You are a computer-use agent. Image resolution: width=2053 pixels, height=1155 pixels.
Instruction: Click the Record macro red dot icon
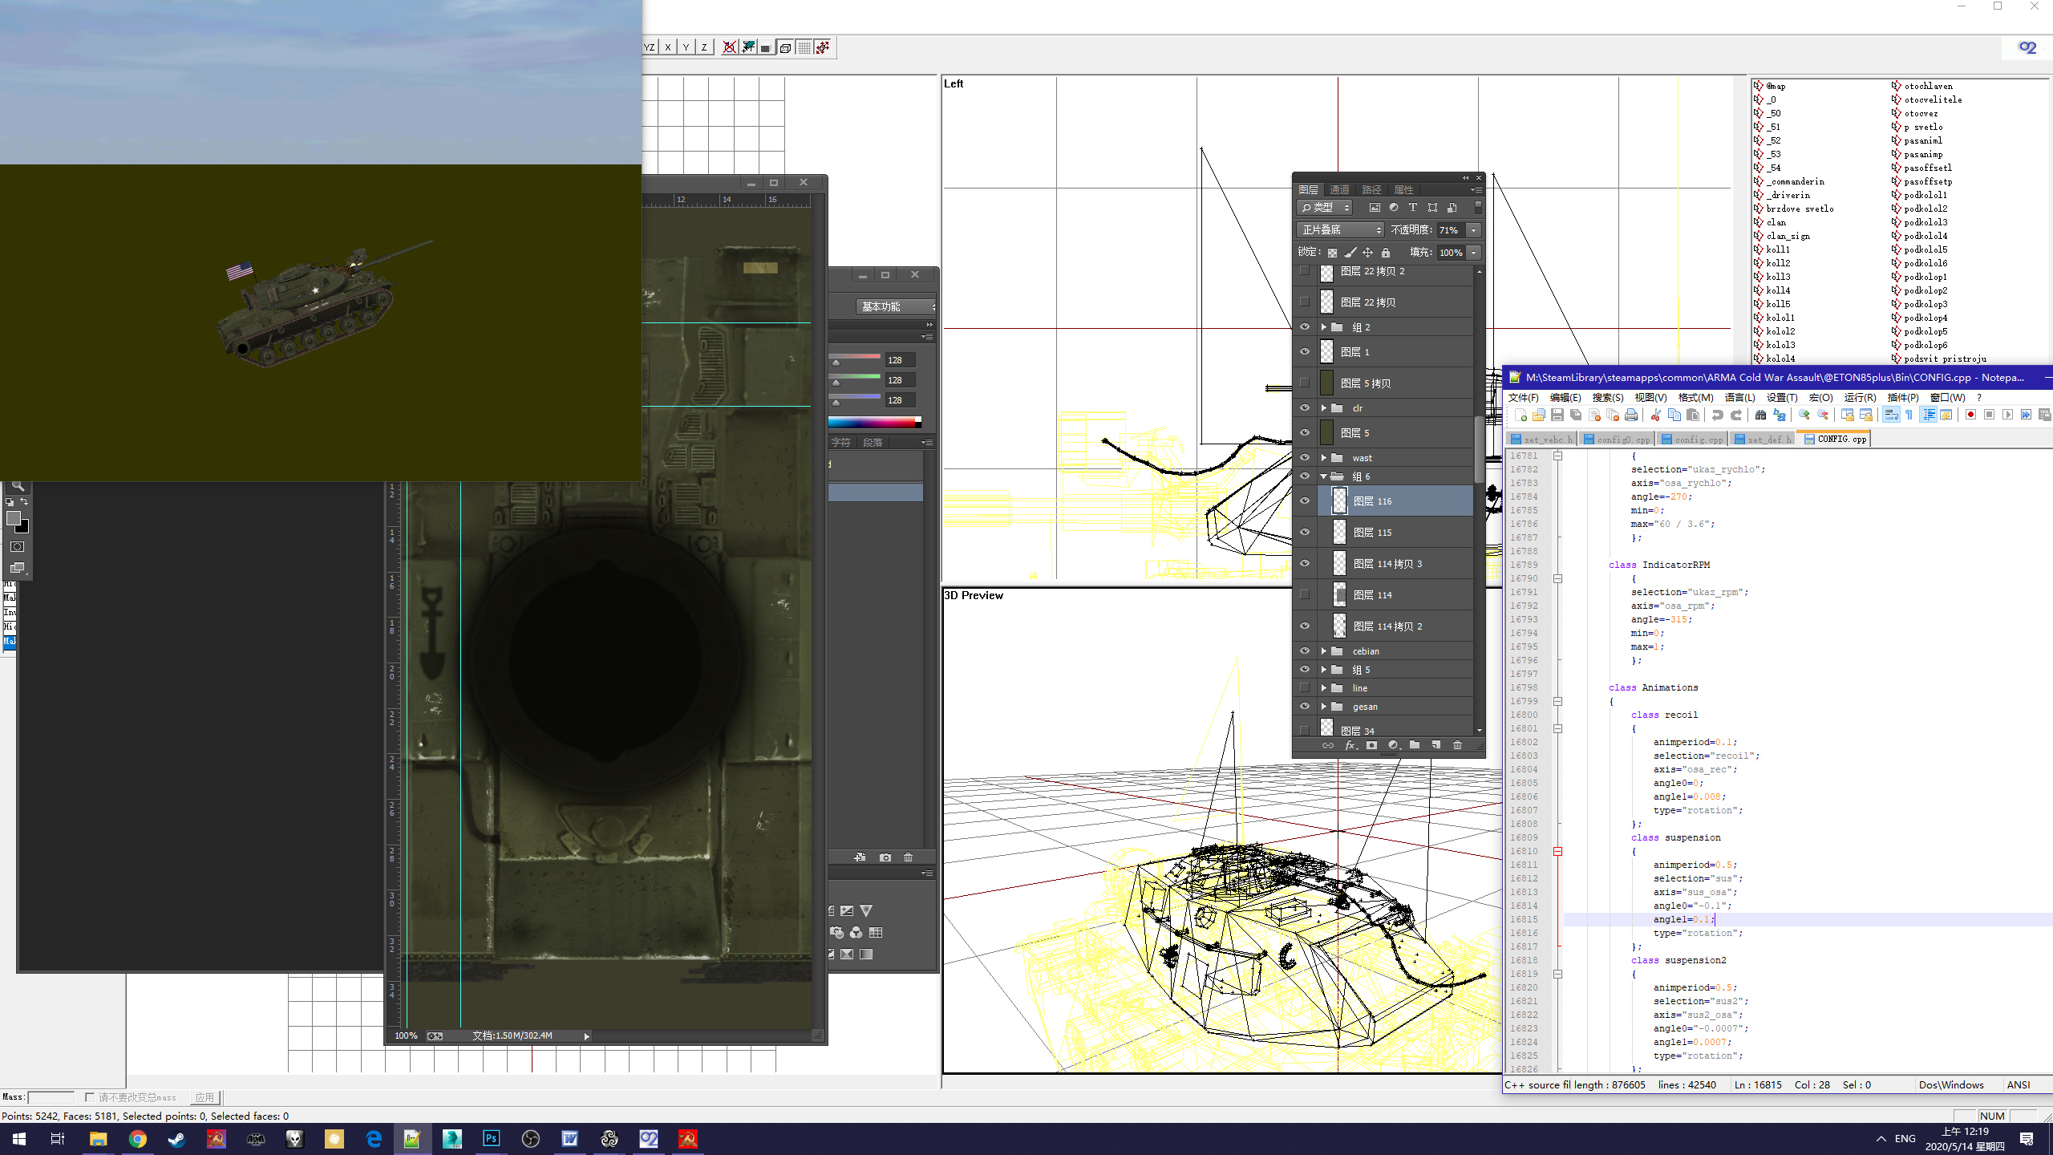click(x=1970, y=415)
